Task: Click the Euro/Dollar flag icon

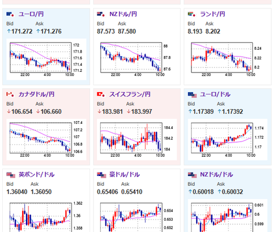Action: (192, 95)
